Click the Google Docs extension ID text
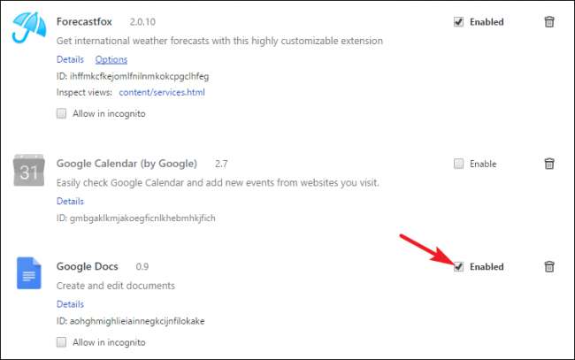 (x=135, y=320)
